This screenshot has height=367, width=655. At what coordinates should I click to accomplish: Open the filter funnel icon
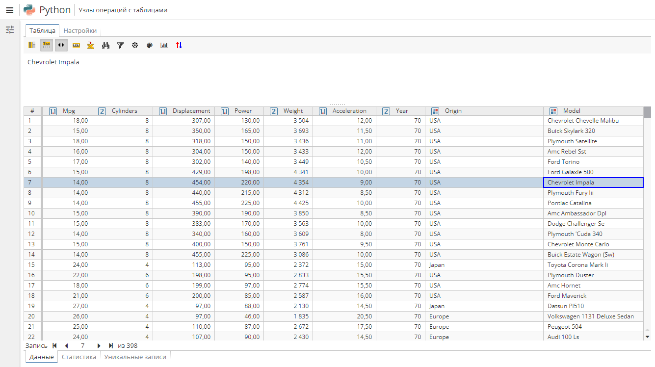(120, 45)
